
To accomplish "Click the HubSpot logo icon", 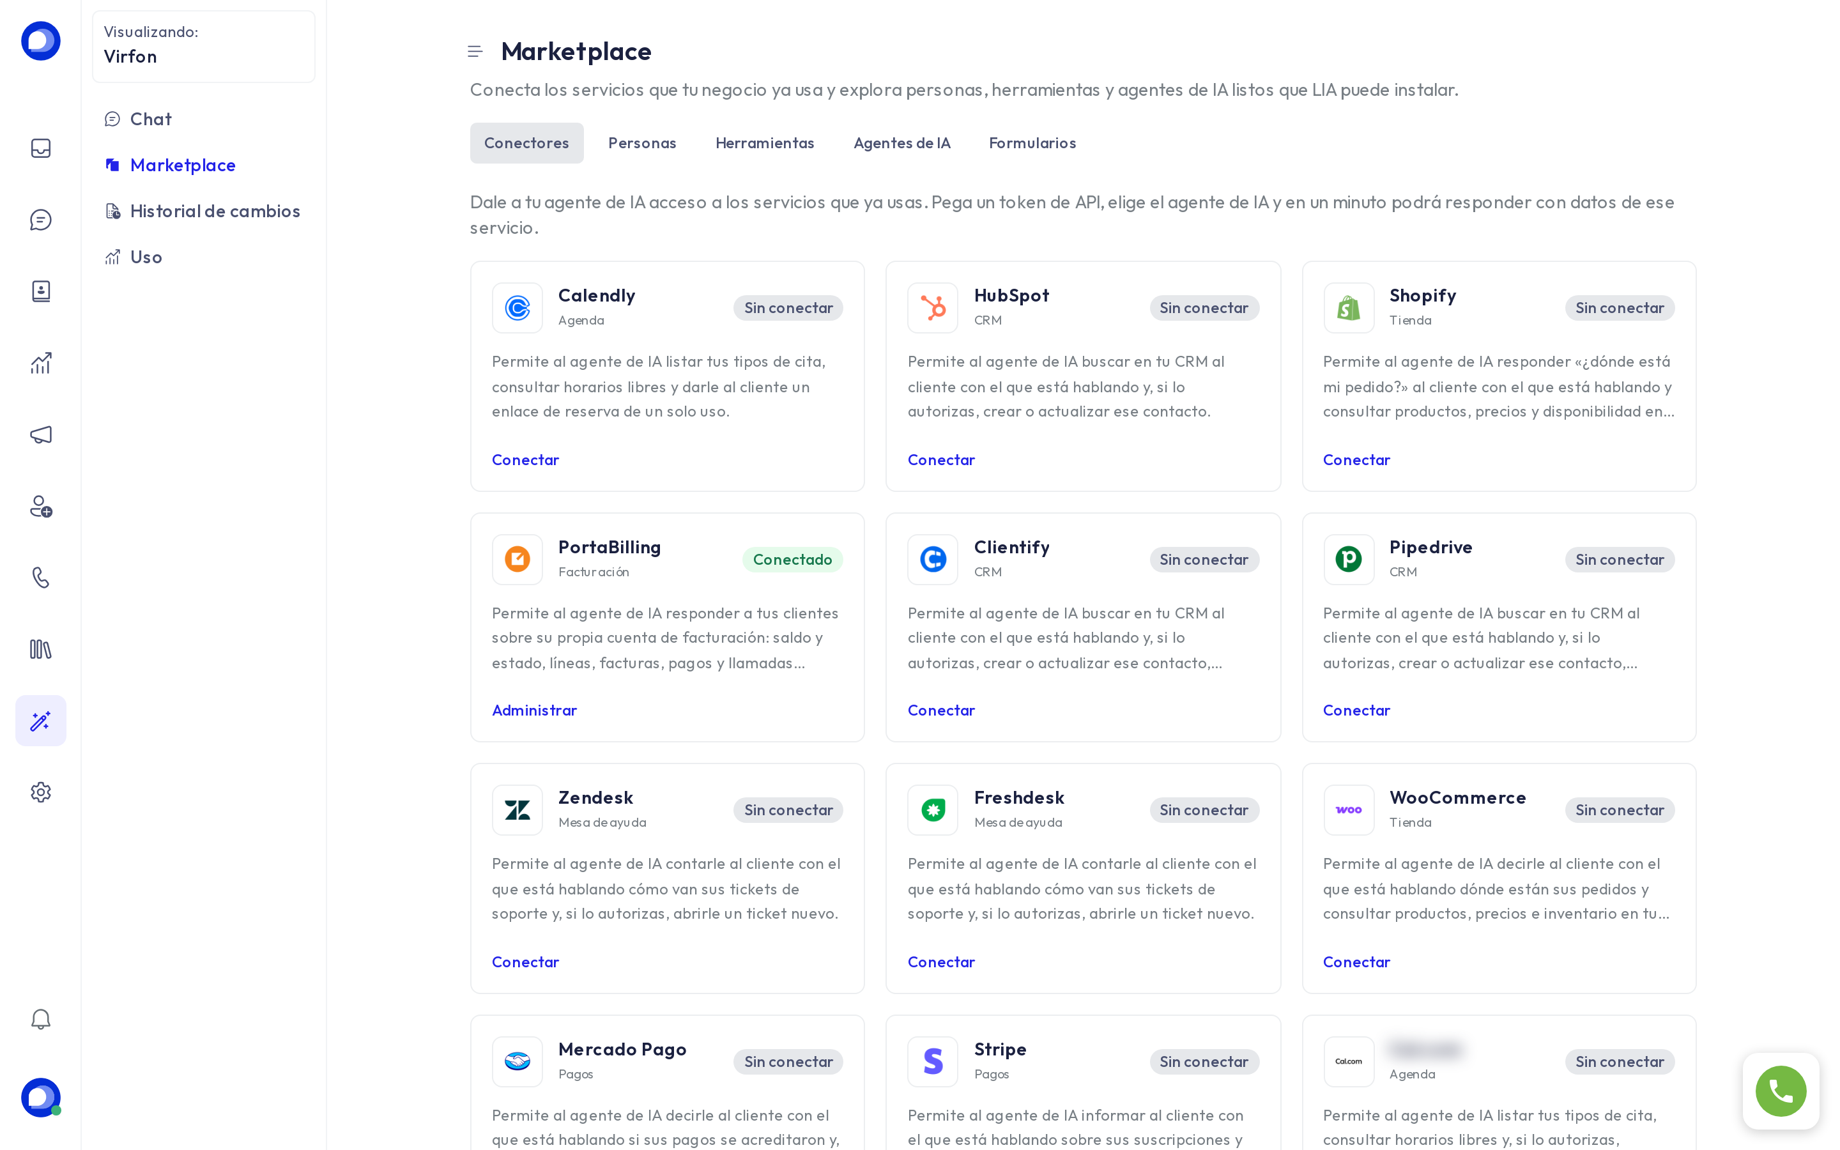I will point(933,308).
